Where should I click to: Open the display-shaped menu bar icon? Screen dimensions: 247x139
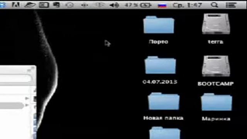pos(44,5)
